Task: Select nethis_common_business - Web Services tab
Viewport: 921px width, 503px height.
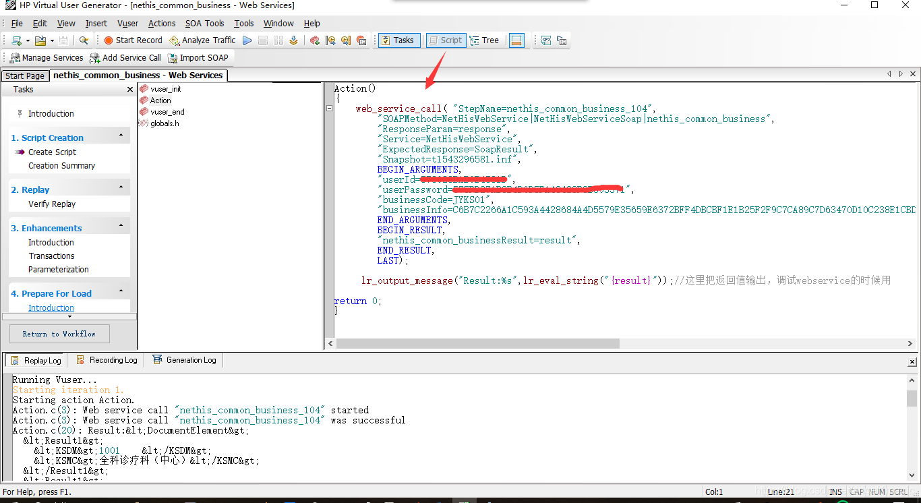Action: tap(138, 75)
